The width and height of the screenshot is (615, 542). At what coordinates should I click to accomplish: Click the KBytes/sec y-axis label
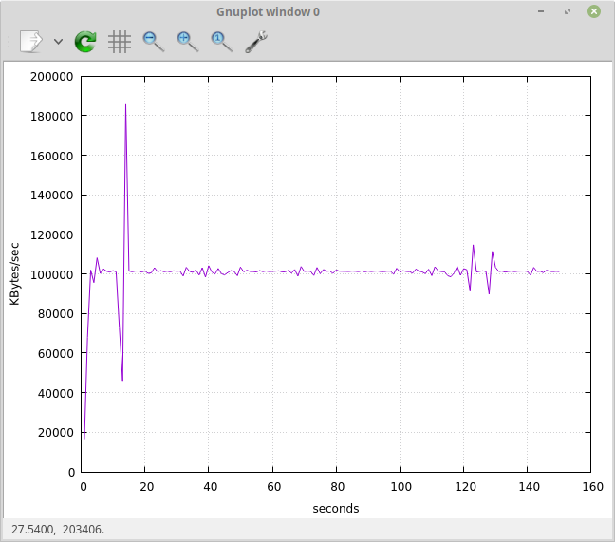[x=14, y=273]
